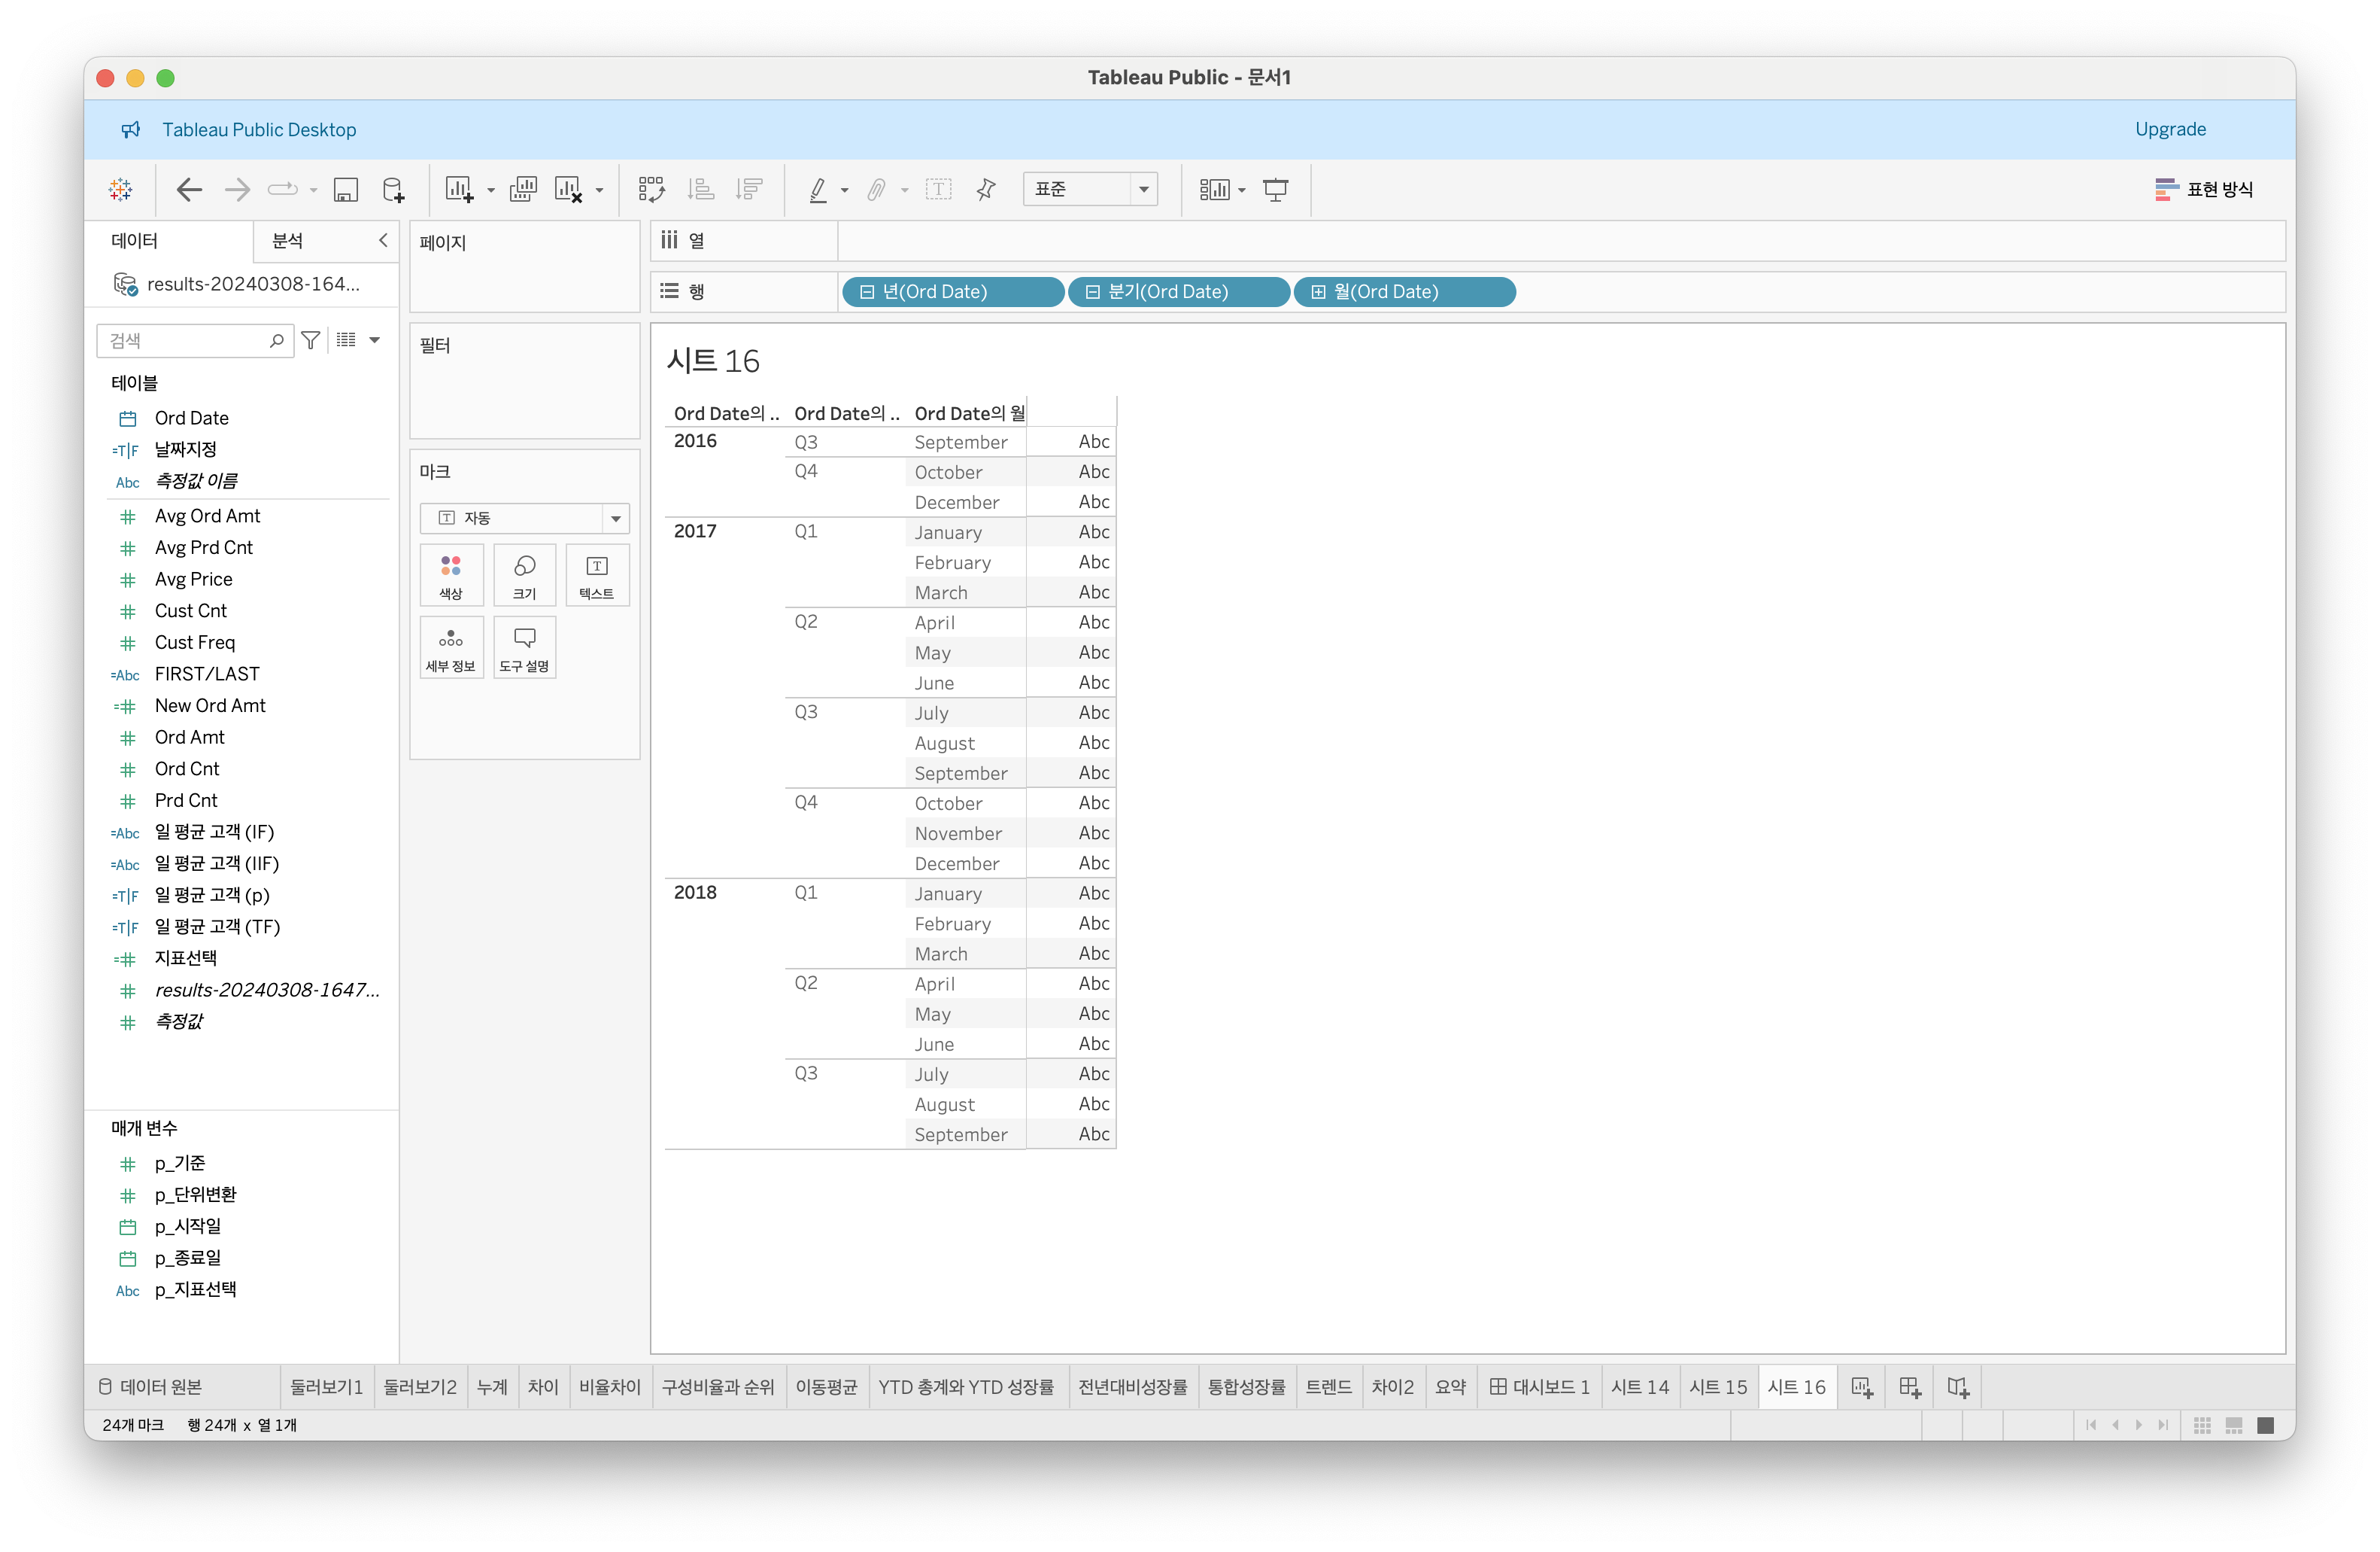This screenshot has height=1552, width=2380.
Task: Click the add new data source icon
Action: pos(393,189)
